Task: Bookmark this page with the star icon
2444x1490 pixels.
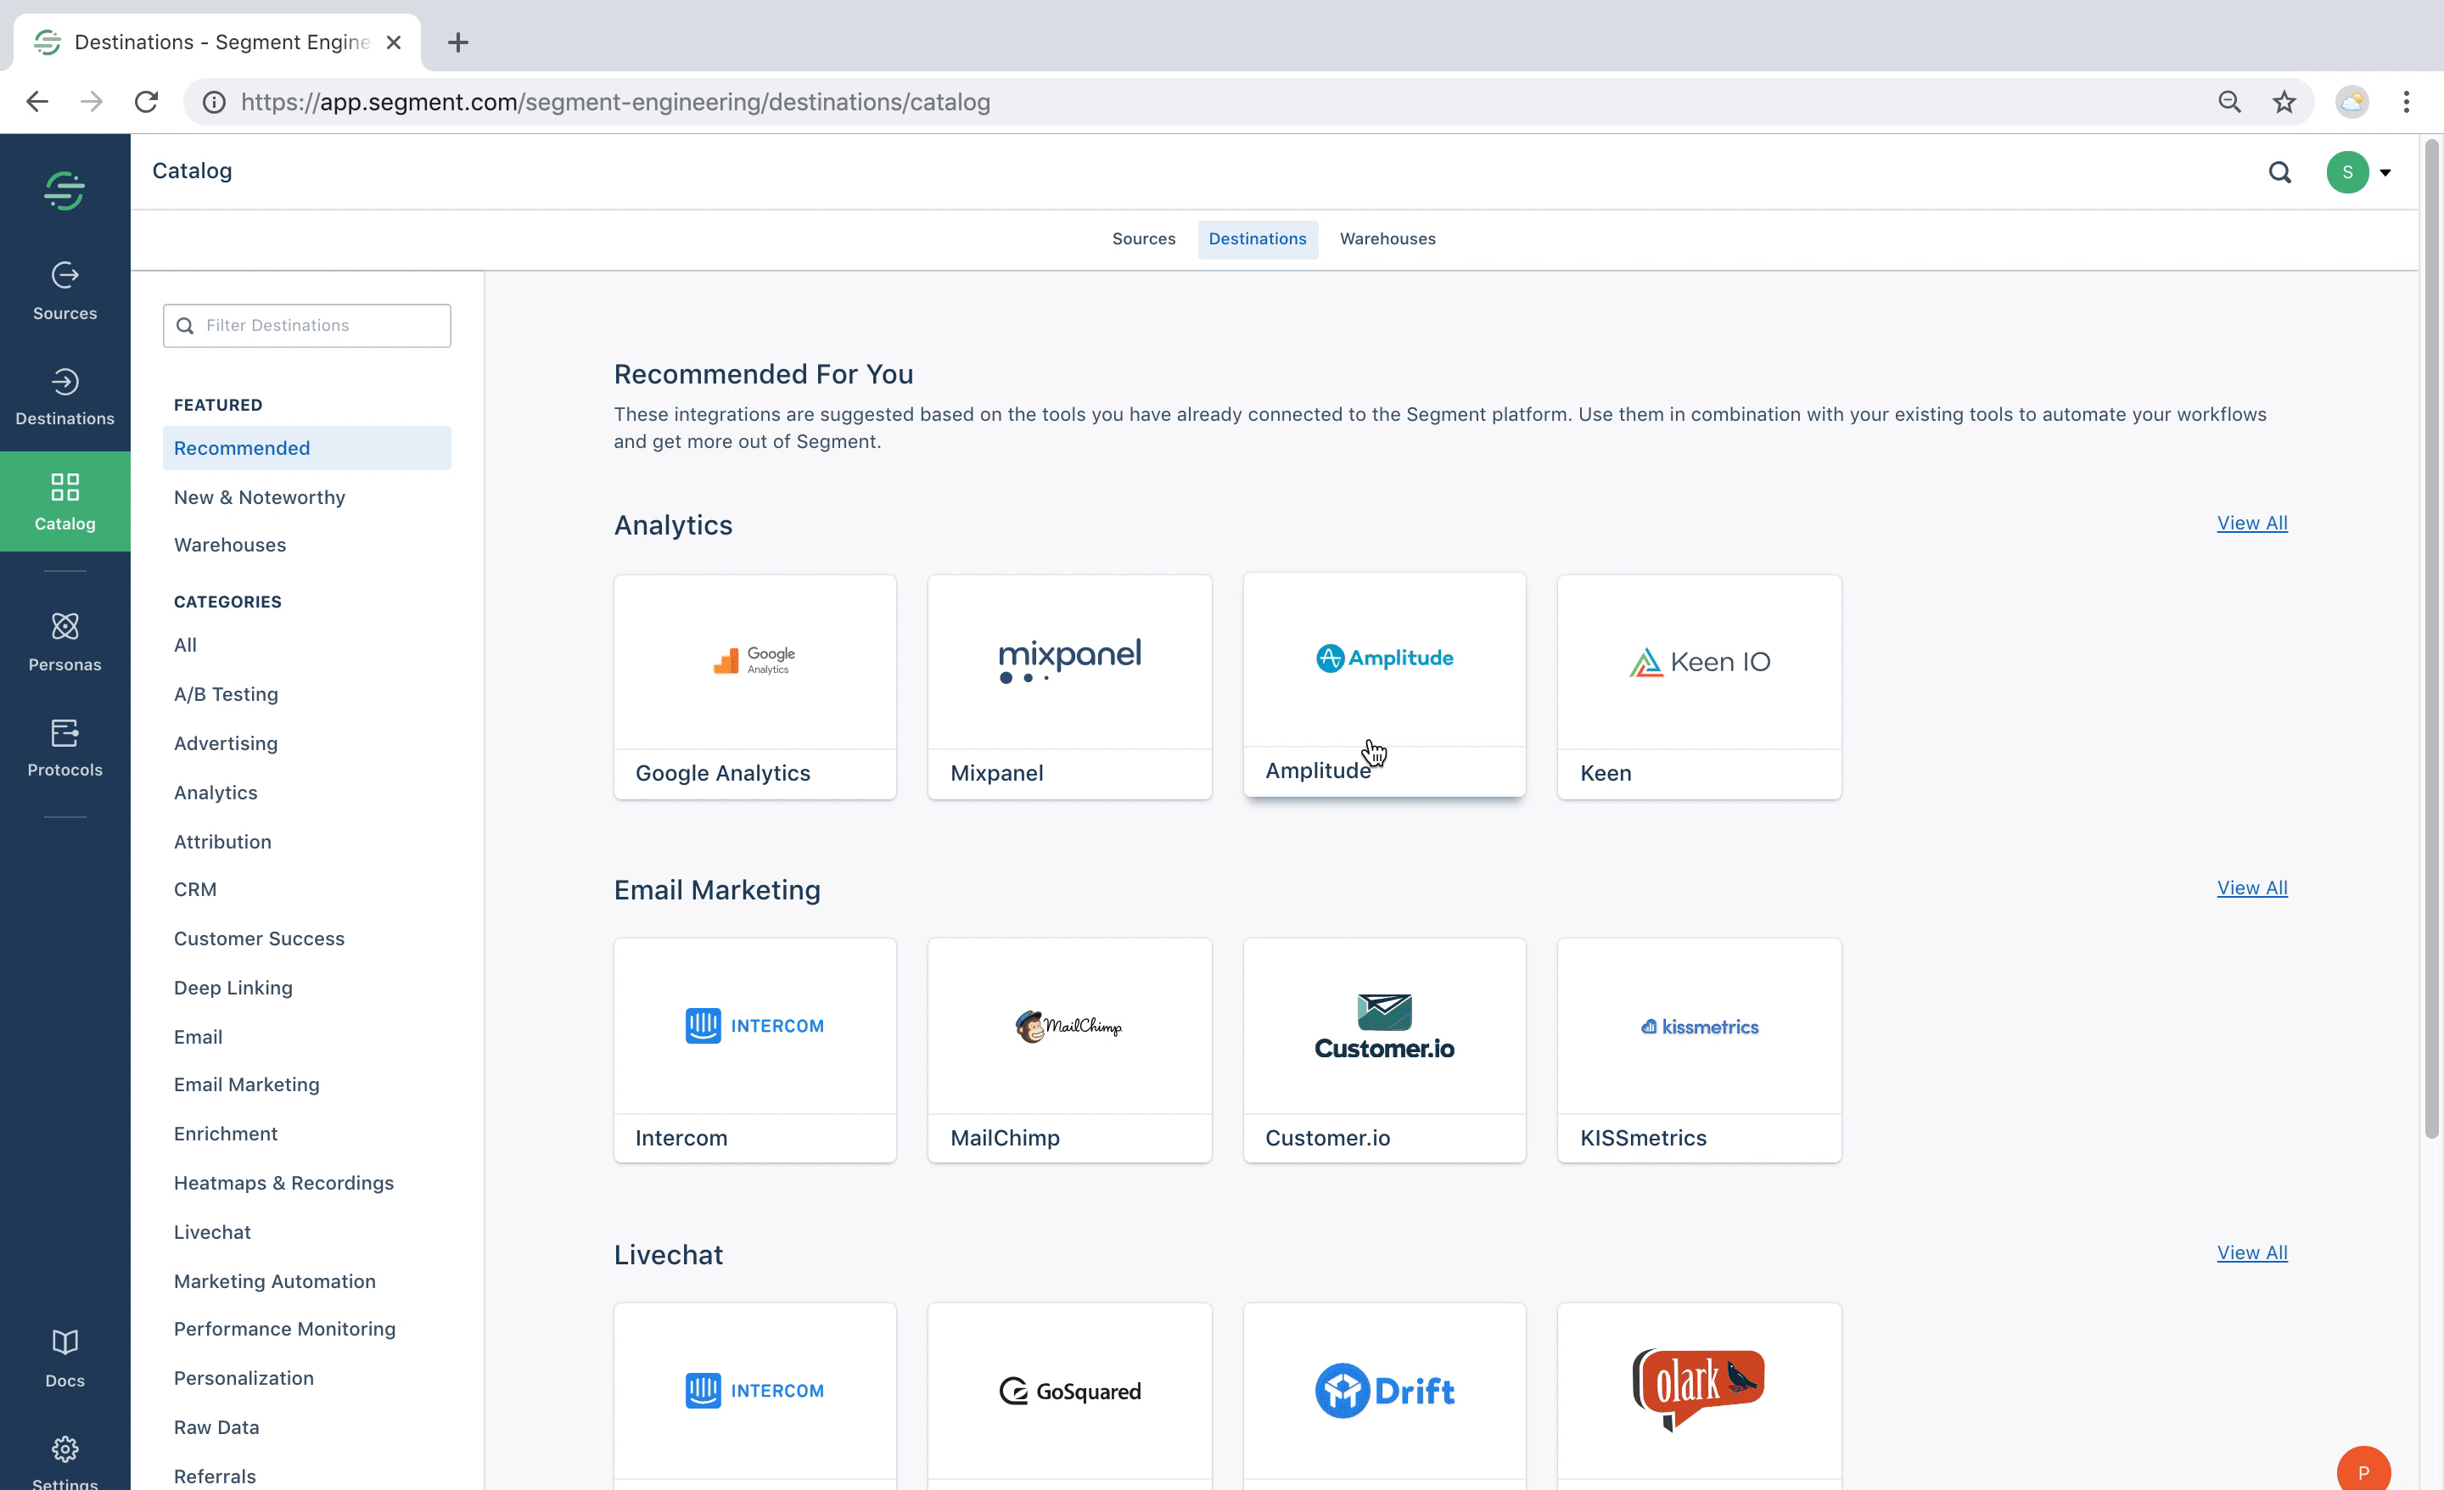Action: pos(2284,102)
